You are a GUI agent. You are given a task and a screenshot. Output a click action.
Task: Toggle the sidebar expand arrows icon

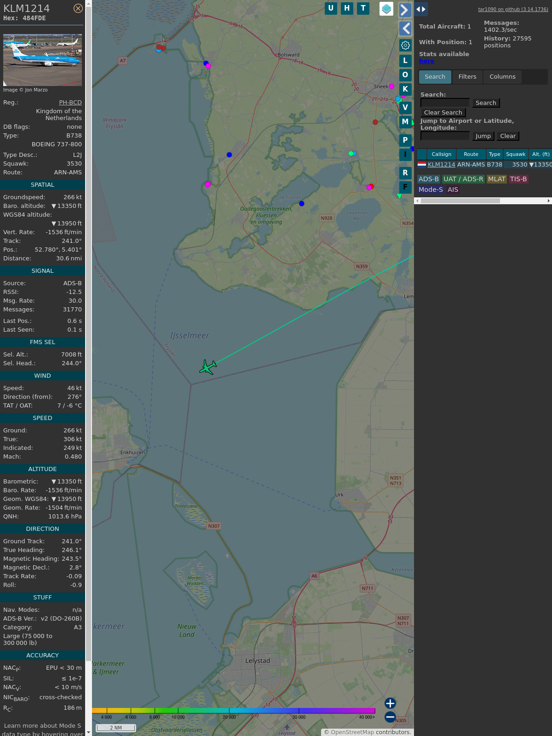tap(421, 9)
